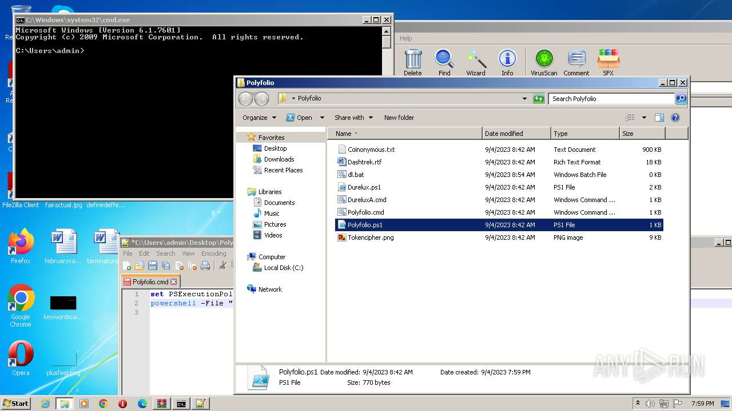Expand the address bar history dropdown
The width and height of the screenshot is (732, 411).
click(x=524, y=99)
